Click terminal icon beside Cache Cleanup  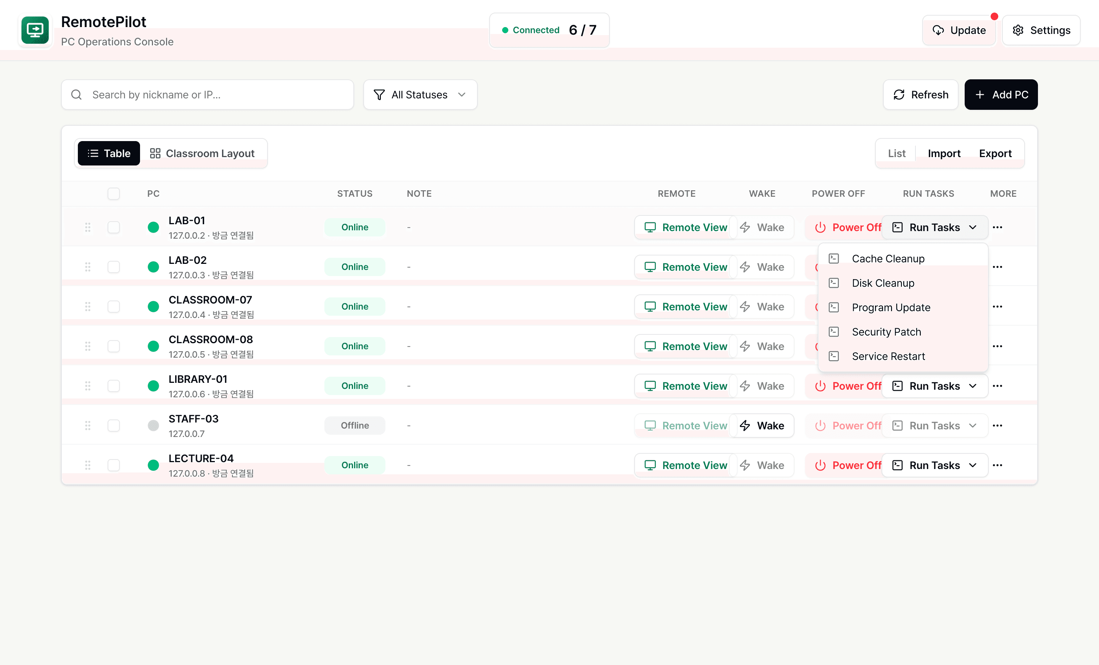[x=834, y=259]
